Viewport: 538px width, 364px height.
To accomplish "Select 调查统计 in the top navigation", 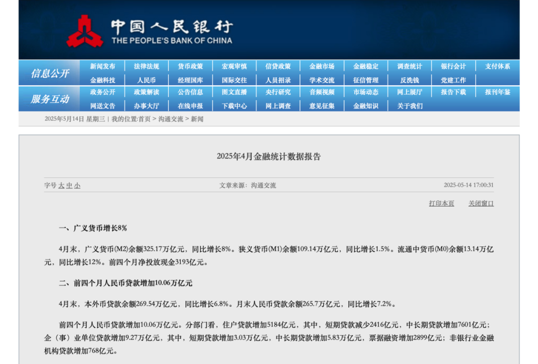I will 409,66.
